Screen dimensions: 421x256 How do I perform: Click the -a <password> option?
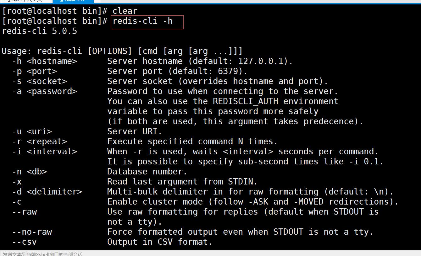click(45, 91)
